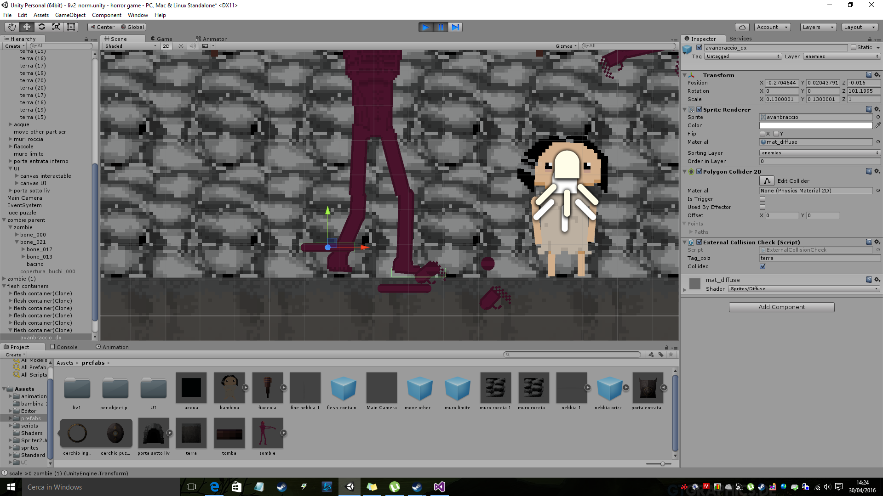Collapse zombie parent in Hierarchy
This screenshot has width=883, height=496.
point(4,220)
